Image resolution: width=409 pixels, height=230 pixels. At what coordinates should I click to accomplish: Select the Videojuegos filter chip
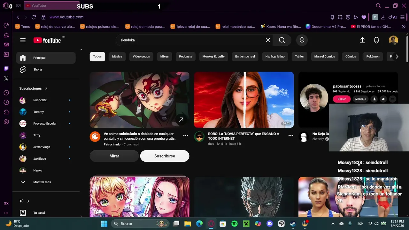coord(141,57)
